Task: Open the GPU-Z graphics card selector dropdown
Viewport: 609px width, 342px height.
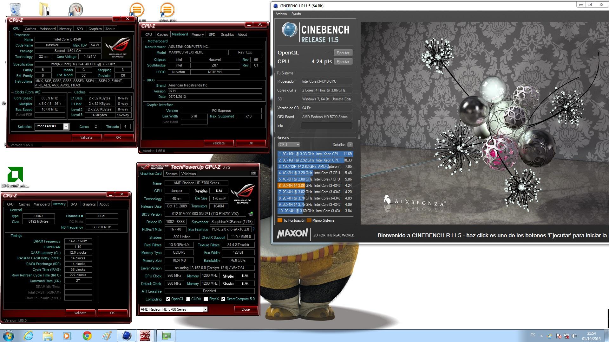Action: pyautogui.click(x=205, y=309)
